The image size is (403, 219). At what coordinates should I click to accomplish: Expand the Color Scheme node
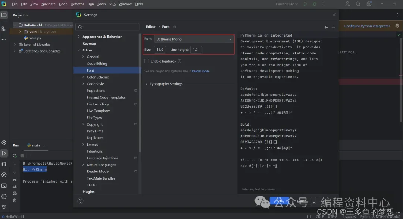[x=83, y=77]
